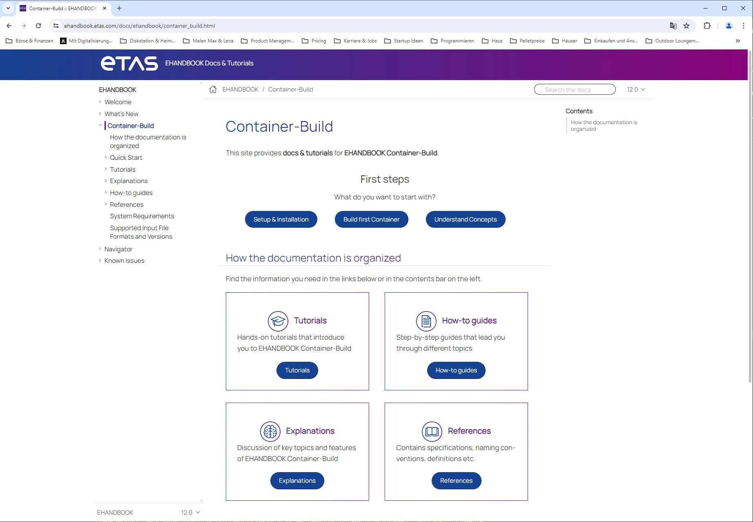
Task: Click the browser profile avatar
Action: [728, 25]
